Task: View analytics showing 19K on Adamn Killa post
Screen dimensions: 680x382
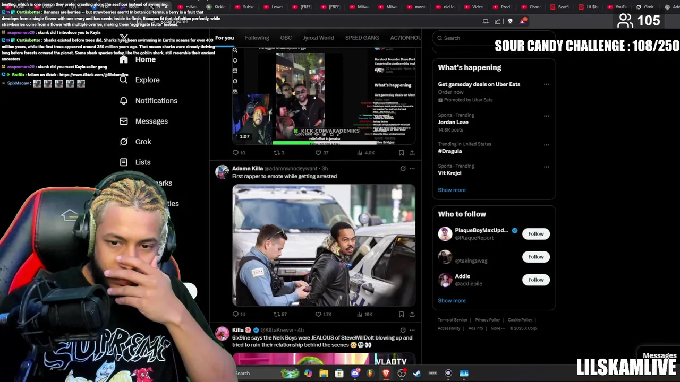Action: [364, 314]
